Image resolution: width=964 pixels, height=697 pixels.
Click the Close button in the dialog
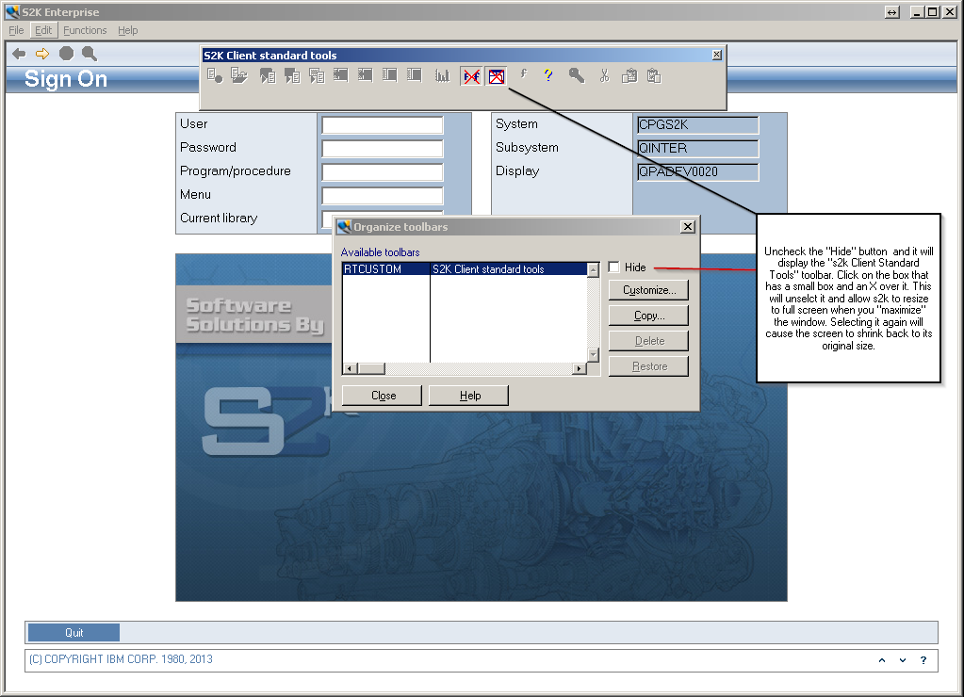[382, 396]
